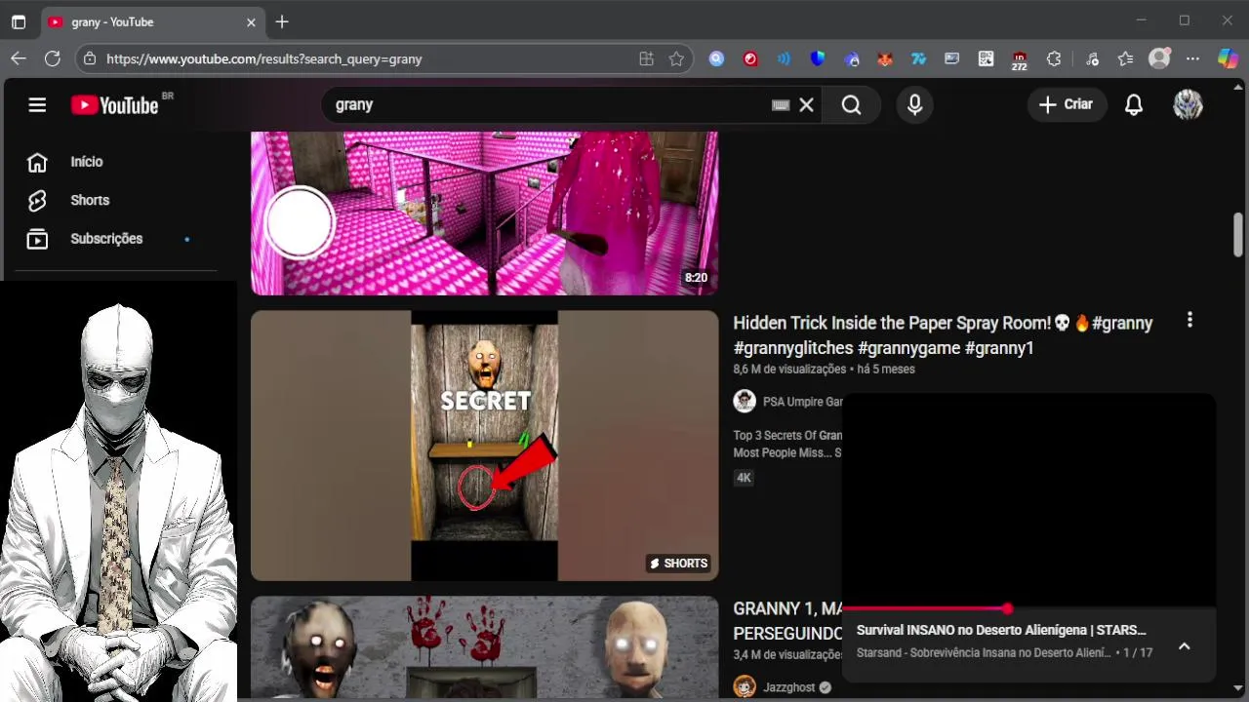This screenshot has width=1249, height=702.
Task: Open the media music note control icon
Action: tap(1091, 58)
